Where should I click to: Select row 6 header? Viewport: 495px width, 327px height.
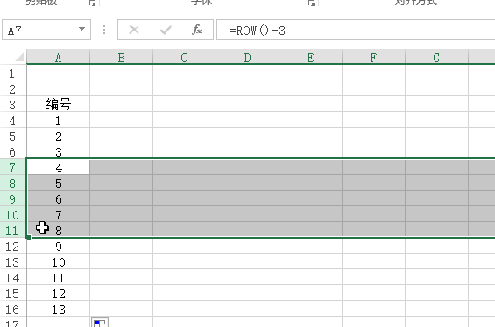(12, 151)
